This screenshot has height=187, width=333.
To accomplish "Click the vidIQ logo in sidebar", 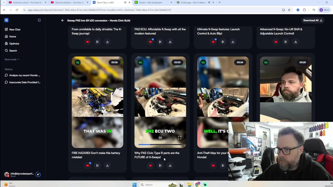I will tap(7, 20).
